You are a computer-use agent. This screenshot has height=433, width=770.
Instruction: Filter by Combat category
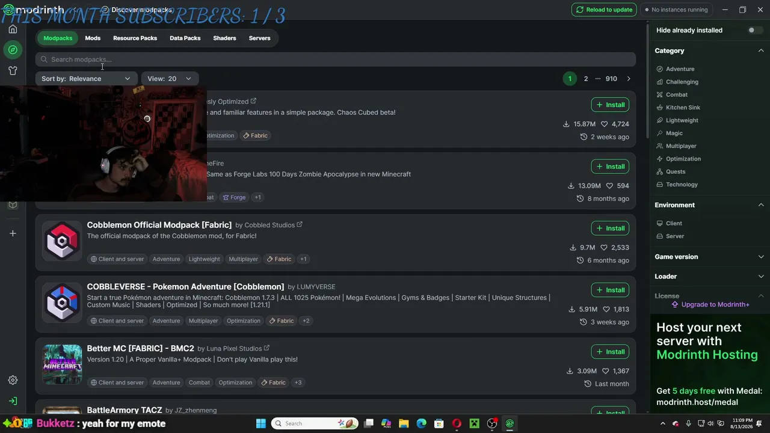[672, 94]
